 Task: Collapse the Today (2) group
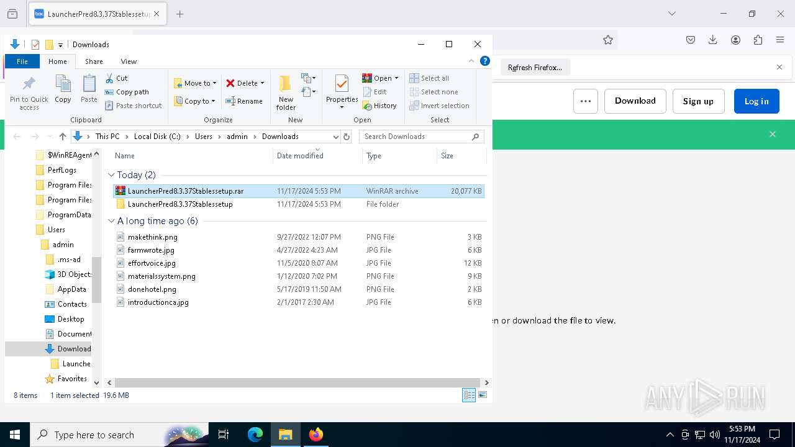(x=112, y=175)
